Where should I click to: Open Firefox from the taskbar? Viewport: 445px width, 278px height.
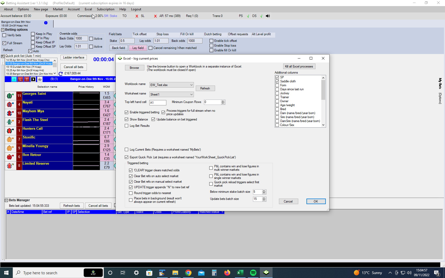coord(227,273)
